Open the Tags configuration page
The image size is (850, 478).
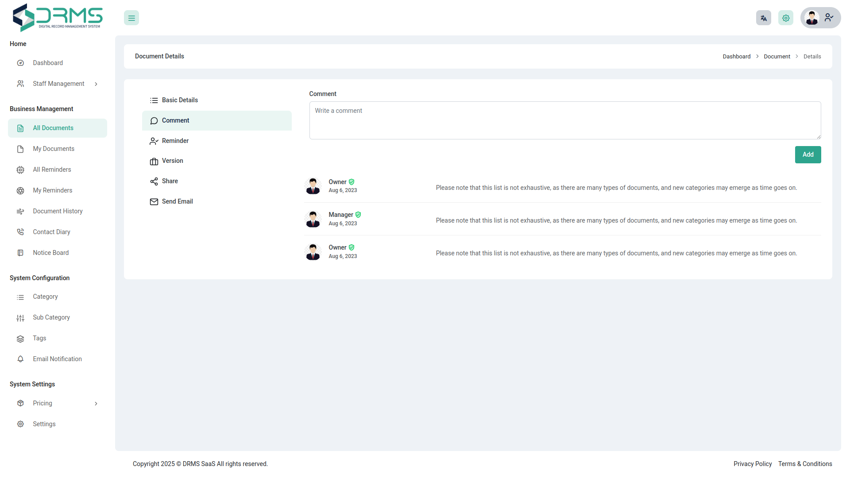click(x=39, y=338)
